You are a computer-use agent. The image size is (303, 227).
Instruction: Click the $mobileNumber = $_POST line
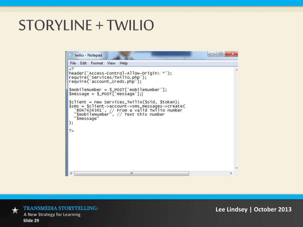tap(118, 90)
